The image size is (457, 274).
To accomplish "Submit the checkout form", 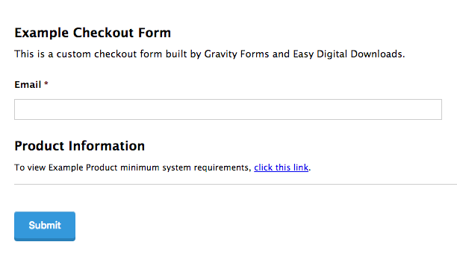I will [45, 226].
